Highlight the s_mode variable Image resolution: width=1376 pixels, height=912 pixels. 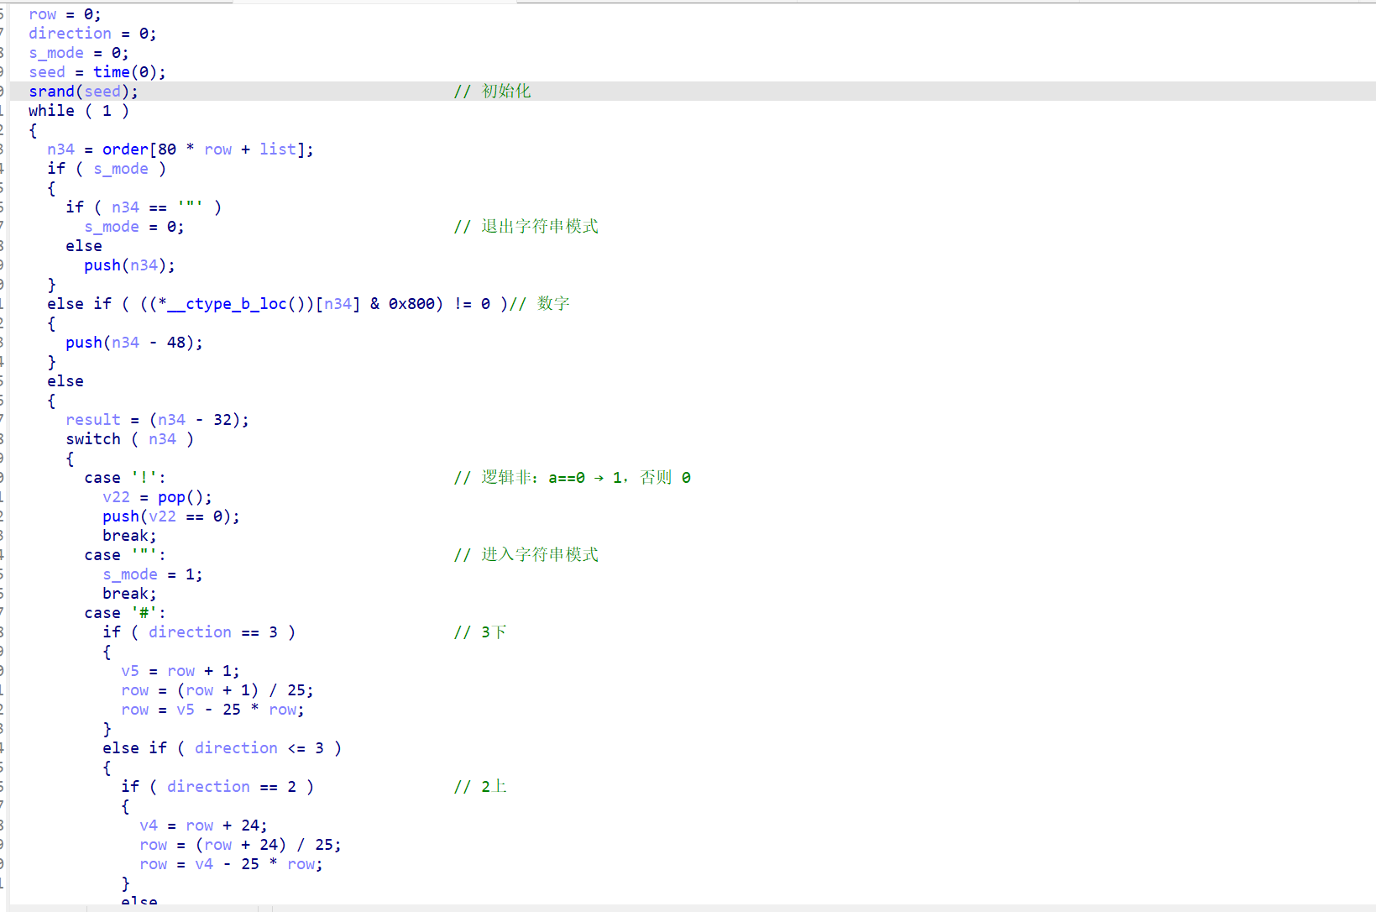[x=55, y=52]
